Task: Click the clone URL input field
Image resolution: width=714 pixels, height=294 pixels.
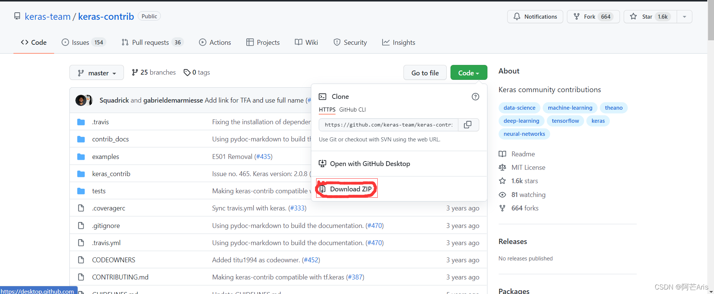Action: point(389,125)
